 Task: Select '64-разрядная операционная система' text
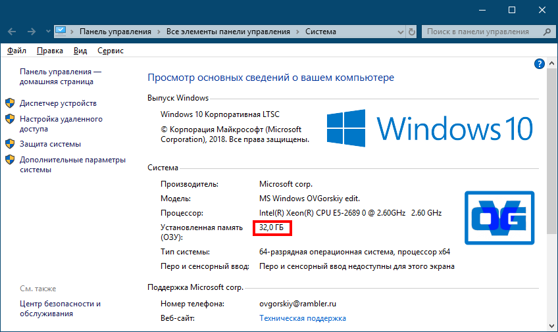[x=326, y=252]
